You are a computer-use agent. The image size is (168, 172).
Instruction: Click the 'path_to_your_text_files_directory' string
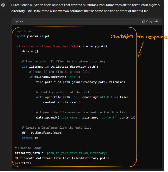76,153
